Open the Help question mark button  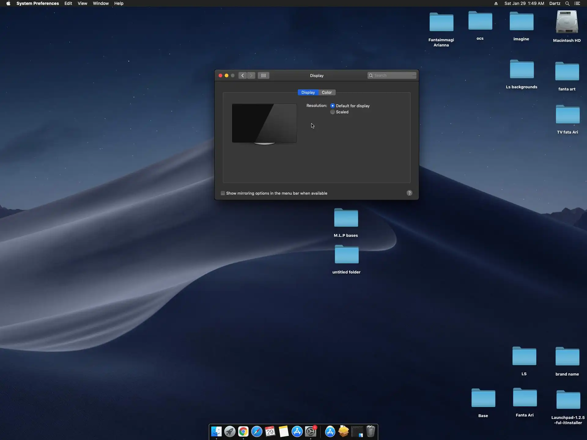click(409, 193)
